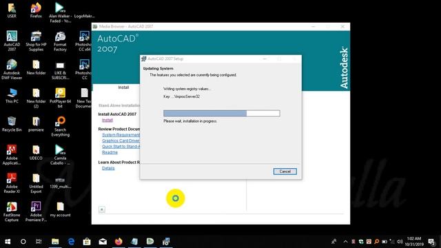The width and height of the screenshot is (441, 248).
Task: Cancel the AutoCAD 2007 installation
Action: point(285,172)
